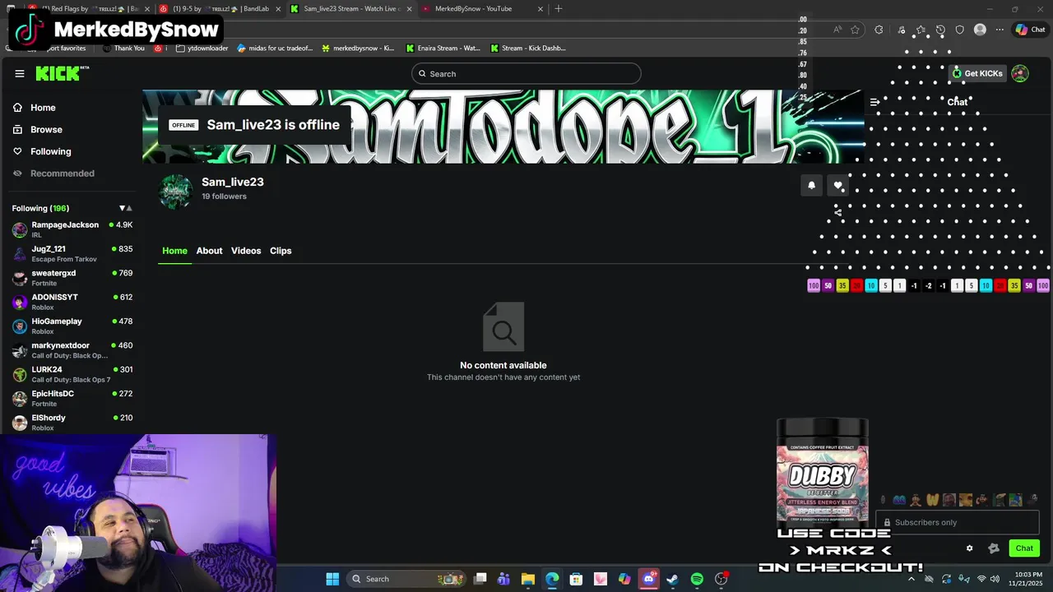Click the Windows taskbar Search box
1053x592 pixels.
pos(406,579)
